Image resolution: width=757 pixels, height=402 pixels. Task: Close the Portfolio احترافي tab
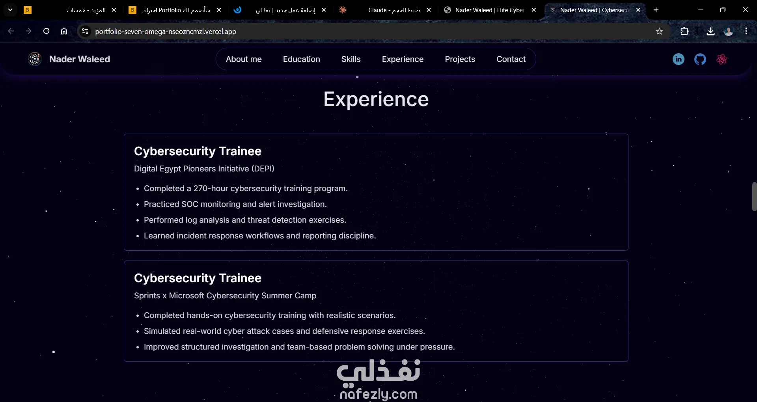pos(219,10)
